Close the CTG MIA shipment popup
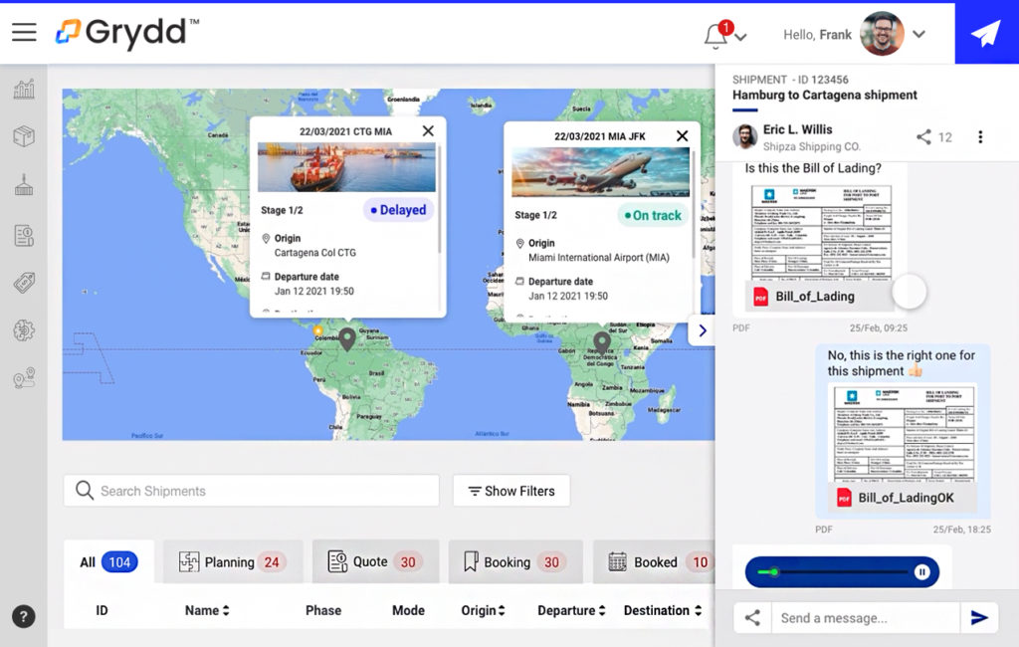Viewport: 1019px width, 647px height. pyautogui.click(x=428, y=130)
